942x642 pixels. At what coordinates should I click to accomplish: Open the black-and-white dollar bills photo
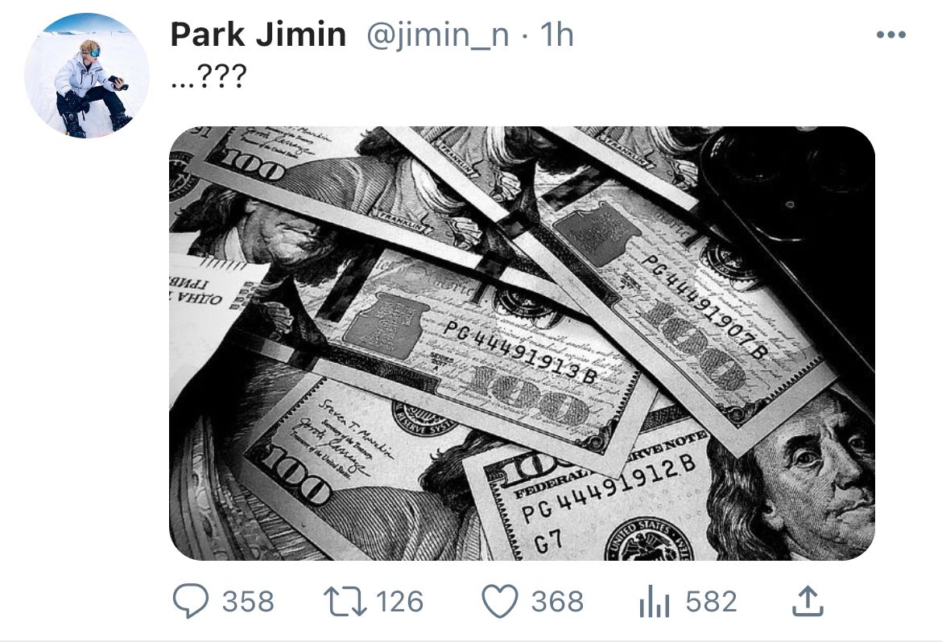[522, 343]
